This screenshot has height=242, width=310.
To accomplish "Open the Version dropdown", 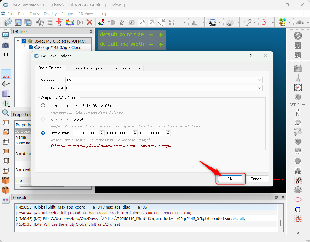I will coord(164,80).
